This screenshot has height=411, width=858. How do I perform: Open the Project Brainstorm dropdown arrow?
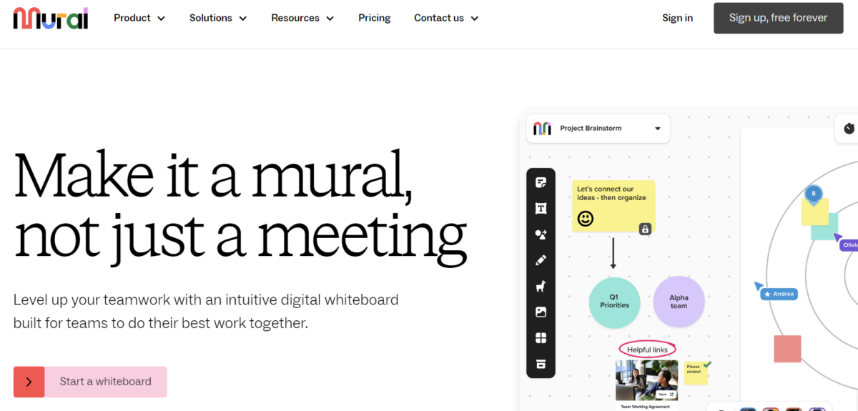pos(658,129)
